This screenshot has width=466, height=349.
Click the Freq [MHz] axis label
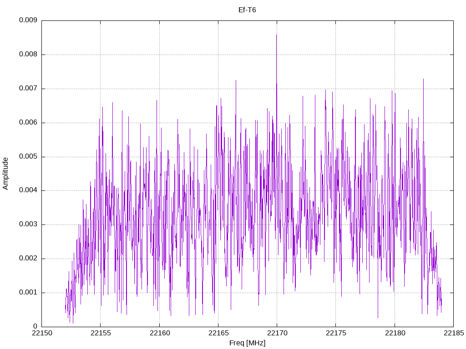pos(247,343)
